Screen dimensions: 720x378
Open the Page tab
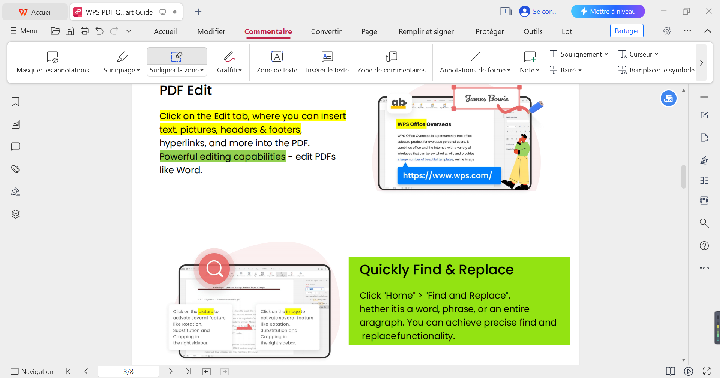coord(369,31)
